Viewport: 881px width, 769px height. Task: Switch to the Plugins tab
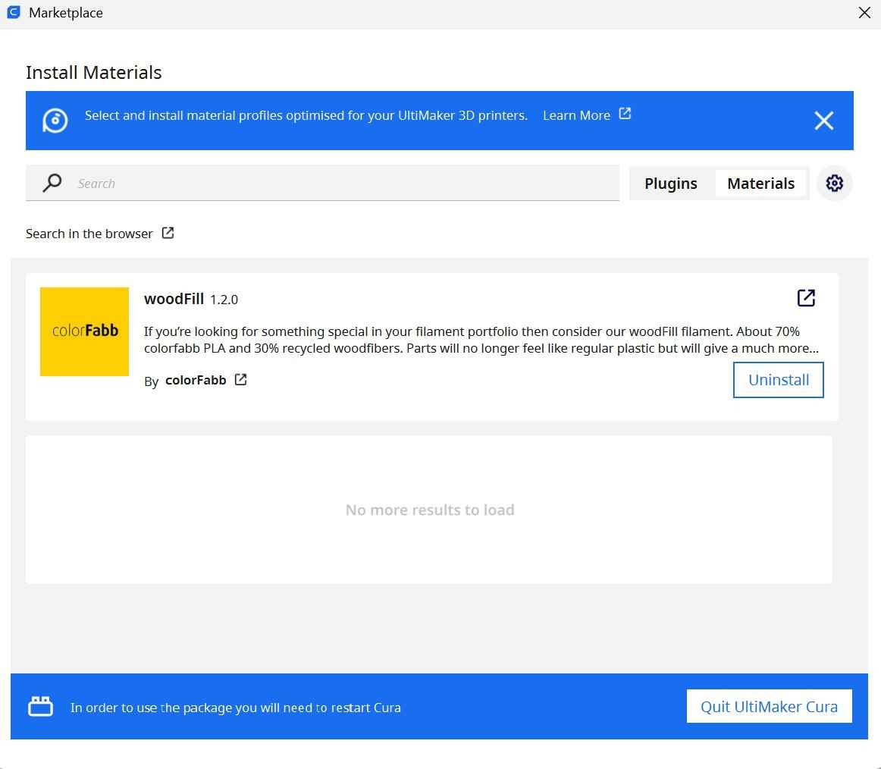[671, 184]
